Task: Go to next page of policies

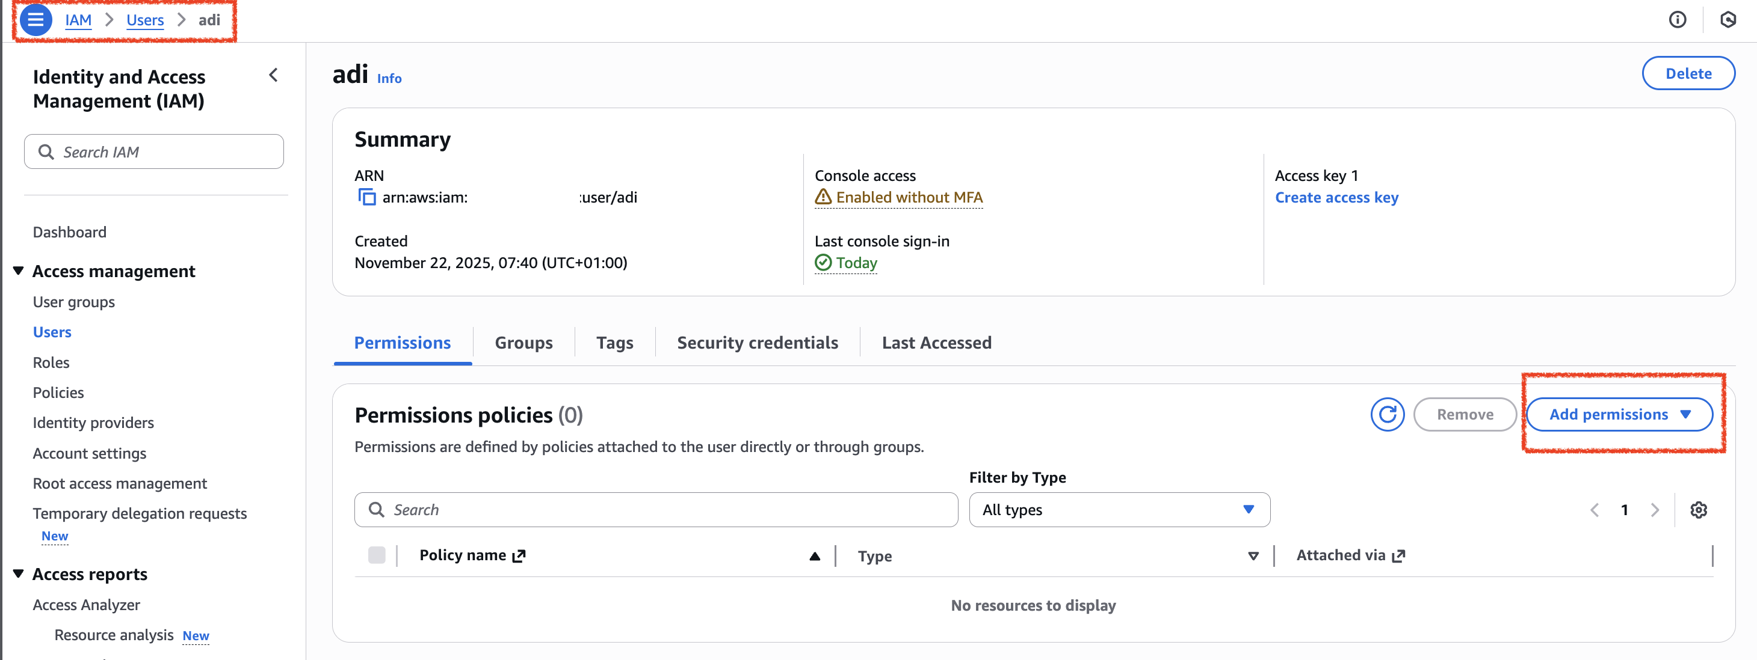Action: [x=1655, y=510]
